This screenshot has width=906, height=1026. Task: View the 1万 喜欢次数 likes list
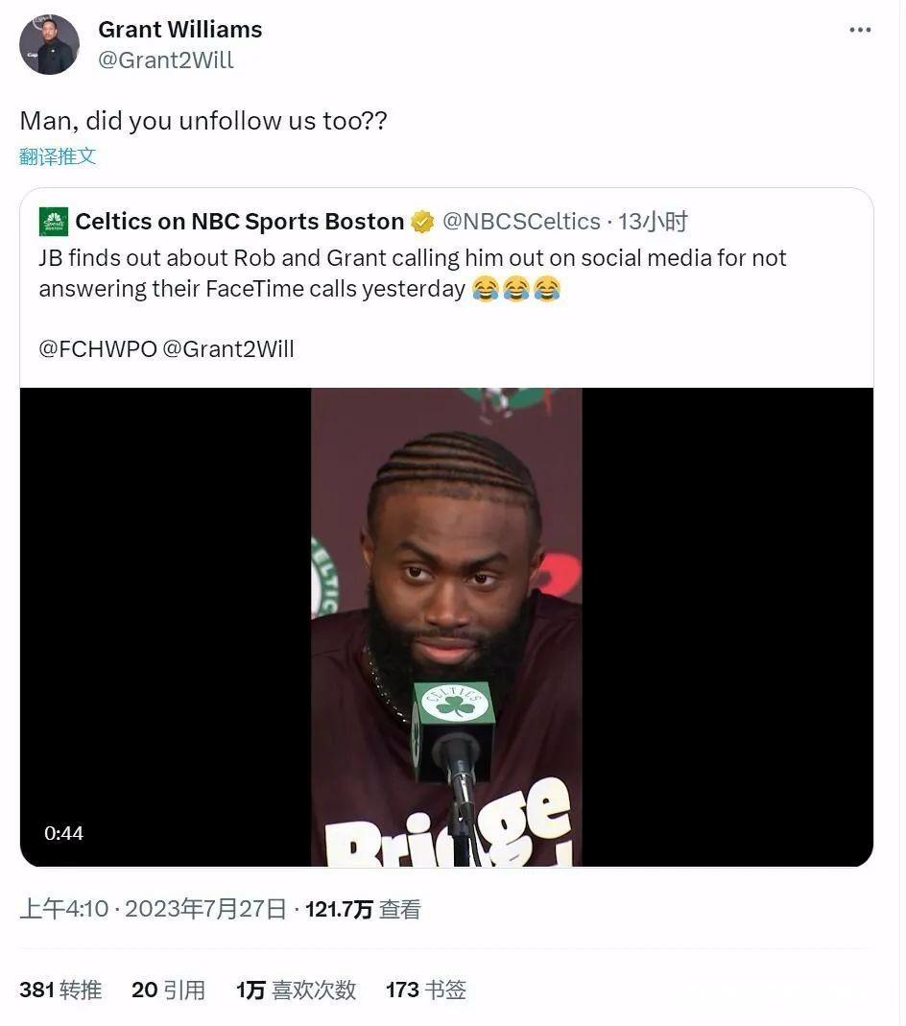pyautogui.click(x=296, y=990)
